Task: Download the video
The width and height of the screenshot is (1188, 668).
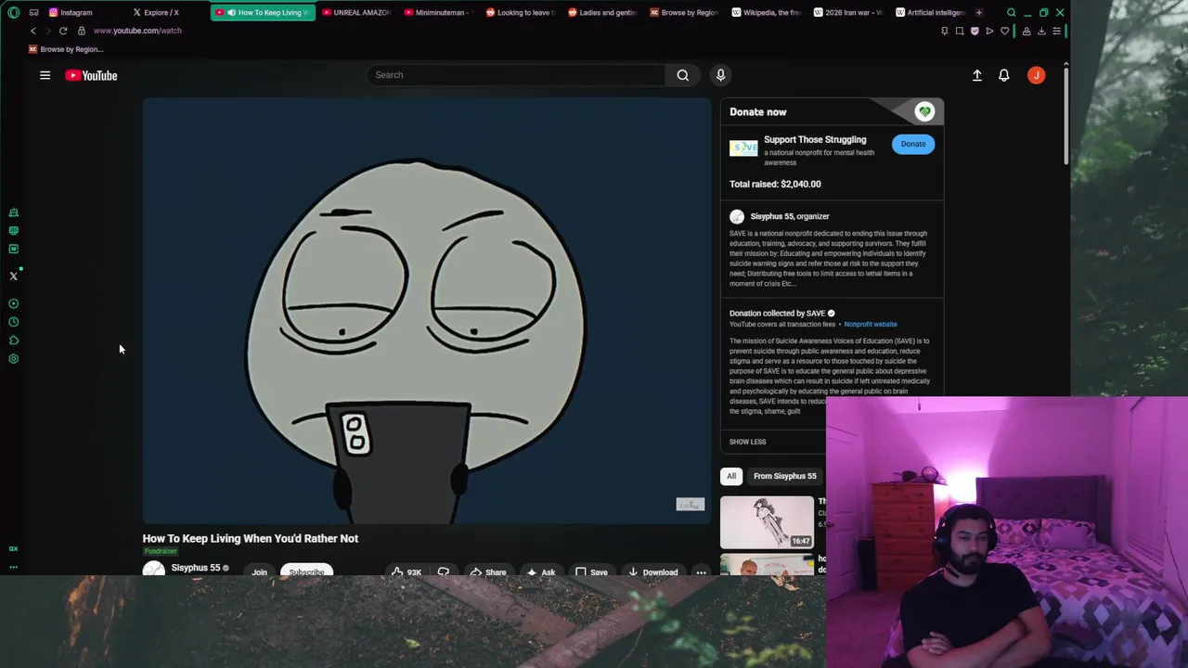Action: coord(652,572)
